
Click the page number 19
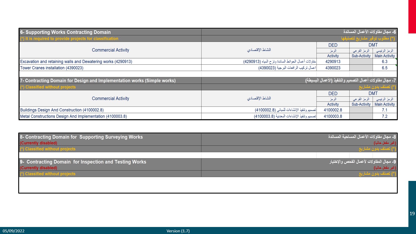[412, 213]
